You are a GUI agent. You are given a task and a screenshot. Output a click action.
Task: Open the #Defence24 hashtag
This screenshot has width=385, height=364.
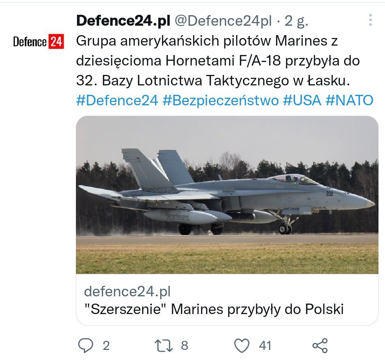tap(117, 101)
